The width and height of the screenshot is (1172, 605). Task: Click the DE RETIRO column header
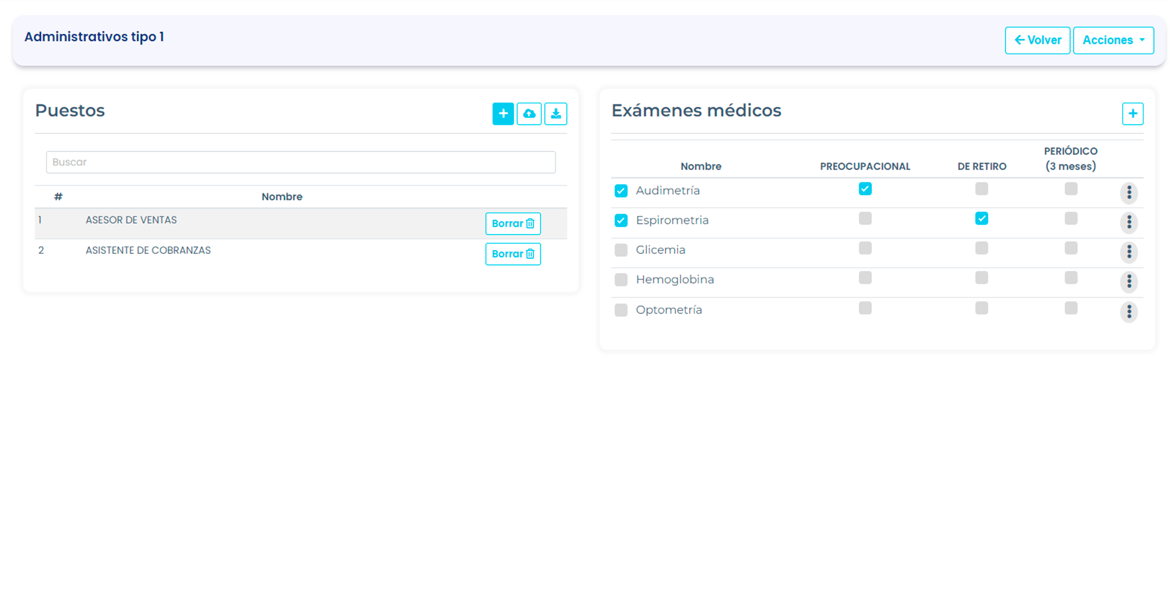point(982,167)
